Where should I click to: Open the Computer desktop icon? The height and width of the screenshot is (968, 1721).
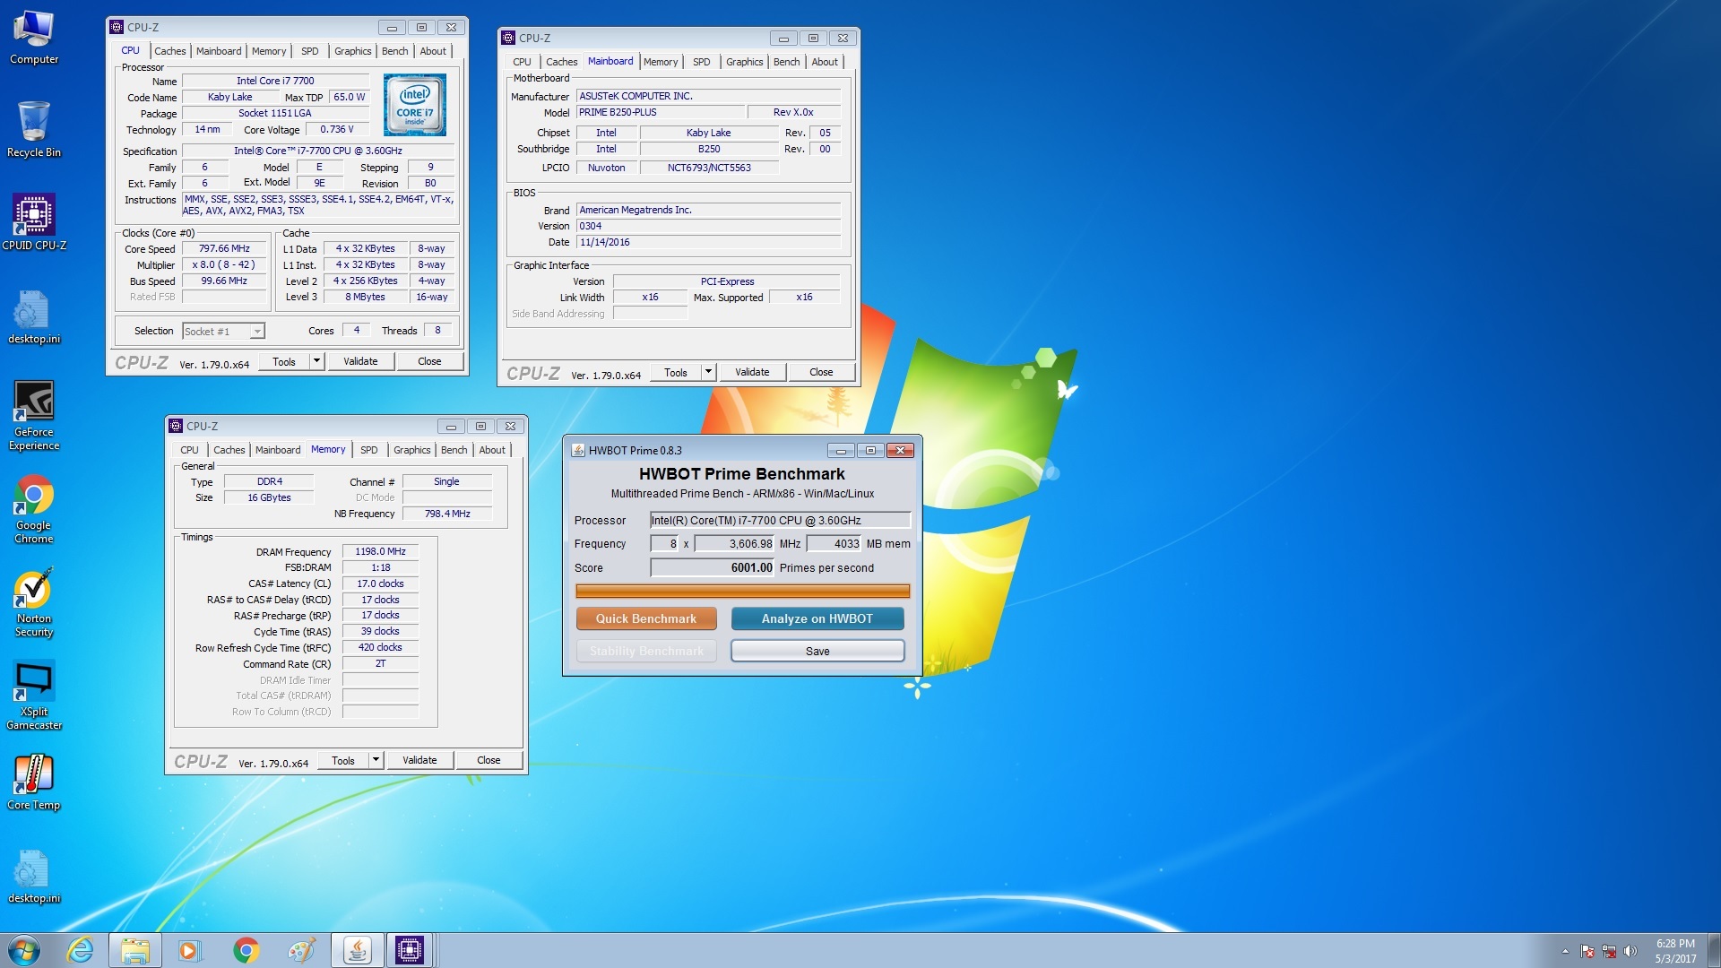tap(34, 38)
